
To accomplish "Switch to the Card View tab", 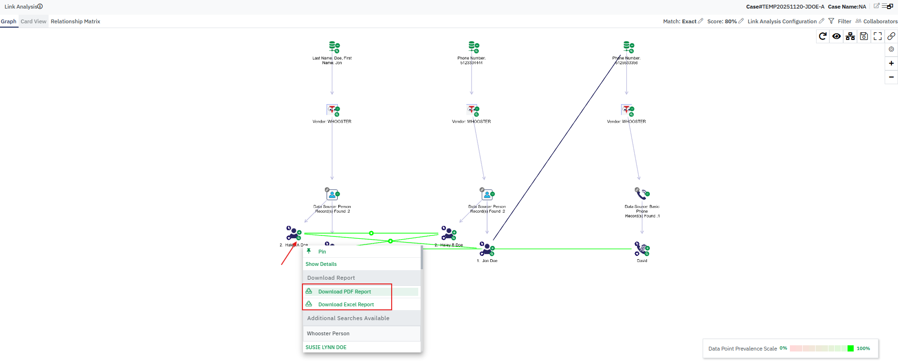I will 33,21.
